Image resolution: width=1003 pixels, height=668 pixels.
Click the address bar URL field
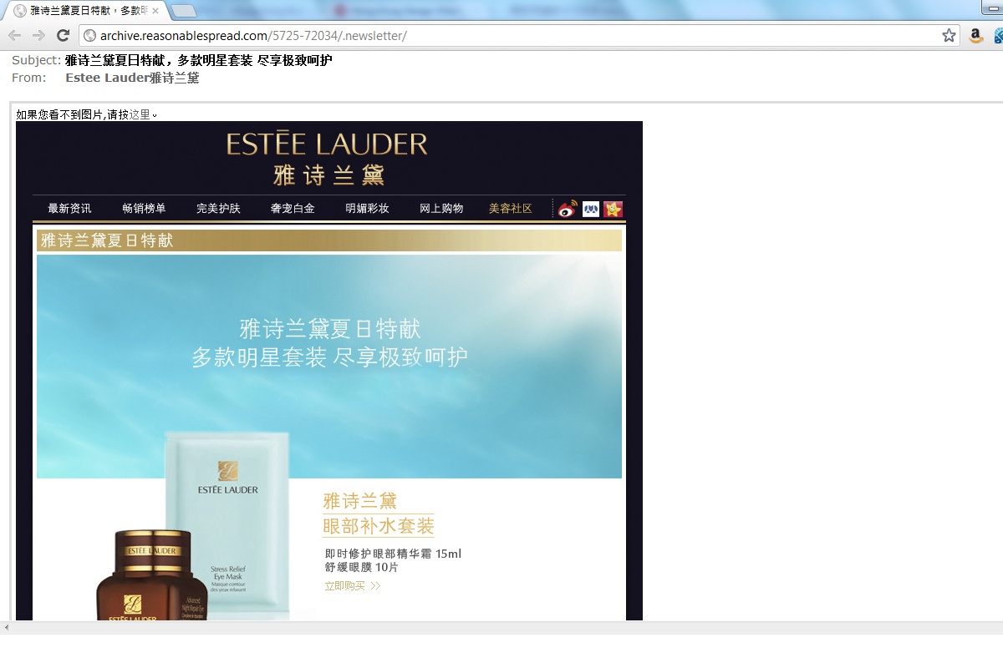coord(518,35)
